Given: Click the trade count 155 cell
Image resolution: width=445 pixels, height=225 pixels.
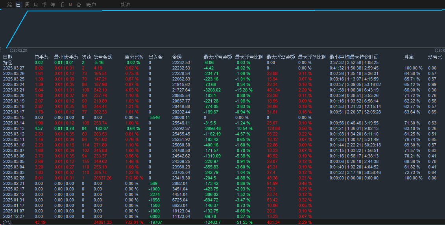Looking at the screenshot, I should (x=85, y=161).
